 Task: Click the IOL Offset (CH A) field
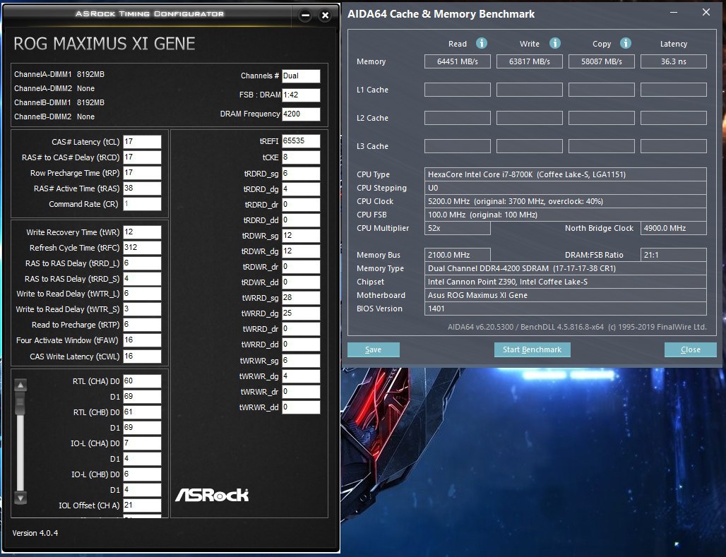142,505
